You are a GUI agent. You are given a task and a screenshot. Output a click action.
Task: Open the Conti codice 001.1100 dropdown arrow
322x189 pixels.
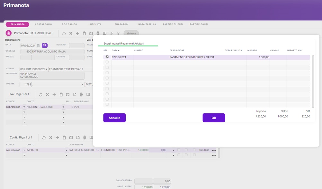(24, 150)
